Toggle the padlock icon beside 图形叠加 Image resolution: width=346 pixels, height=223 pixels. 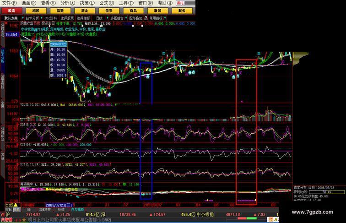146,18
